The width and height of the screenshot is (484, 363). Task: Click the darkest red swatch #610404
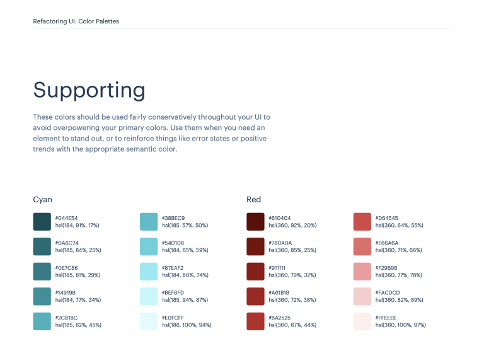pos(255,222)
